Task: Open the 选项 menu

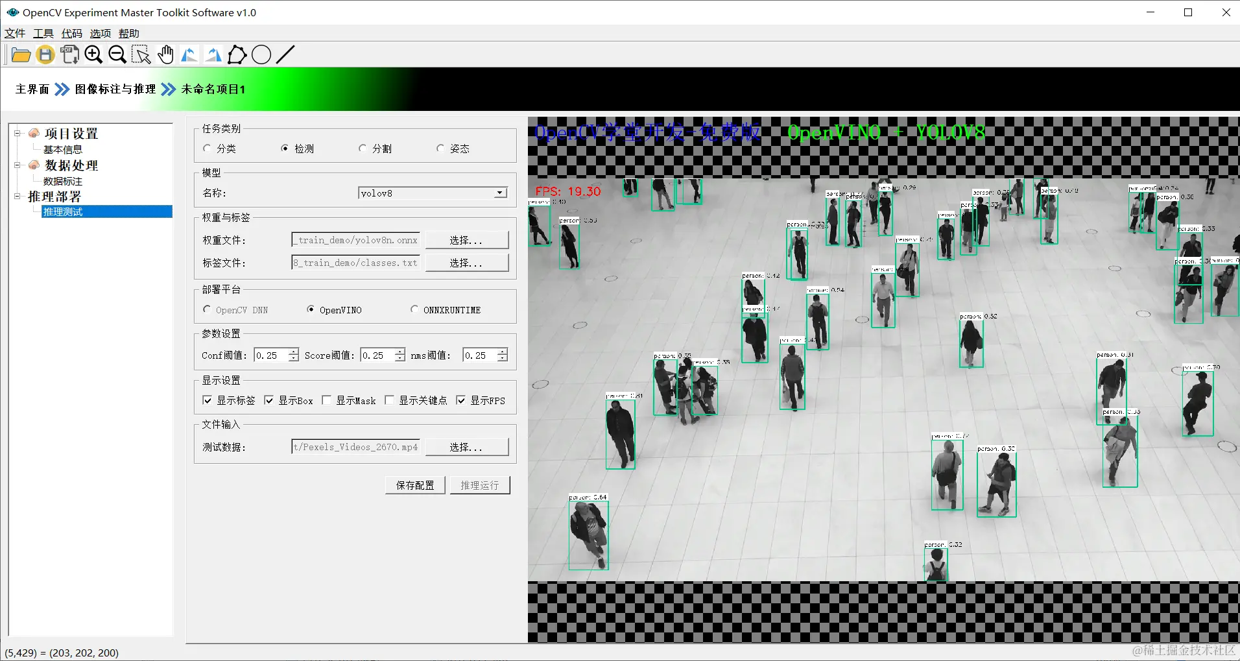Action: (x=101, y=34)
